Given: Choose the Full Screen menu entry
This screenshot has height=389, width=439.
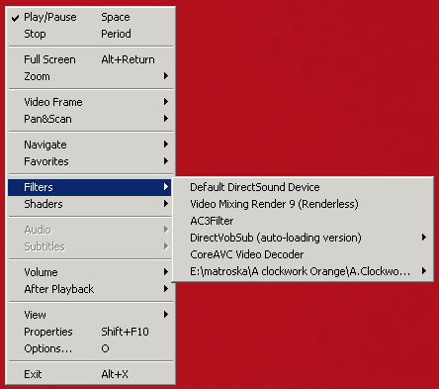Looking at the screenshot, I should click(90, 59).
